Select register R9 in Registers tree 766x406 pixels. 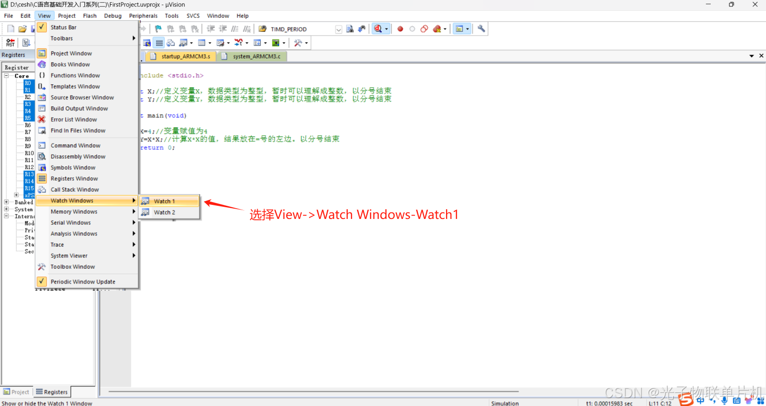[28, 146]
